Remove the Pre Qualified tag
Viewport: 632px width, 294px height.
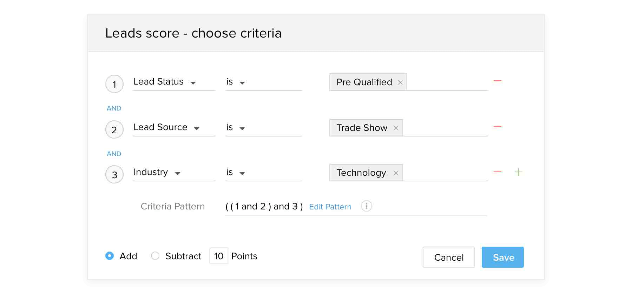click(400, 82)
